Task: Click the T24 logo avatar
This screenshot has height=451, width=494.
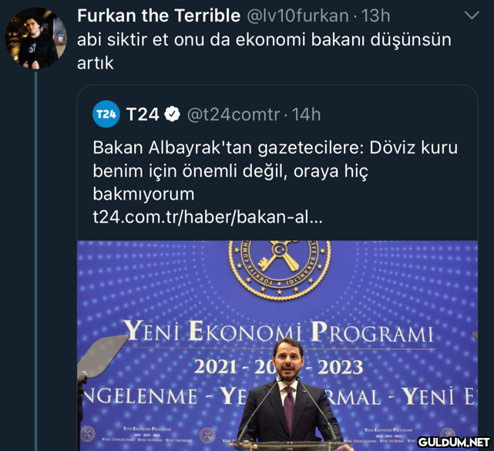Action: tap(106, 114)
